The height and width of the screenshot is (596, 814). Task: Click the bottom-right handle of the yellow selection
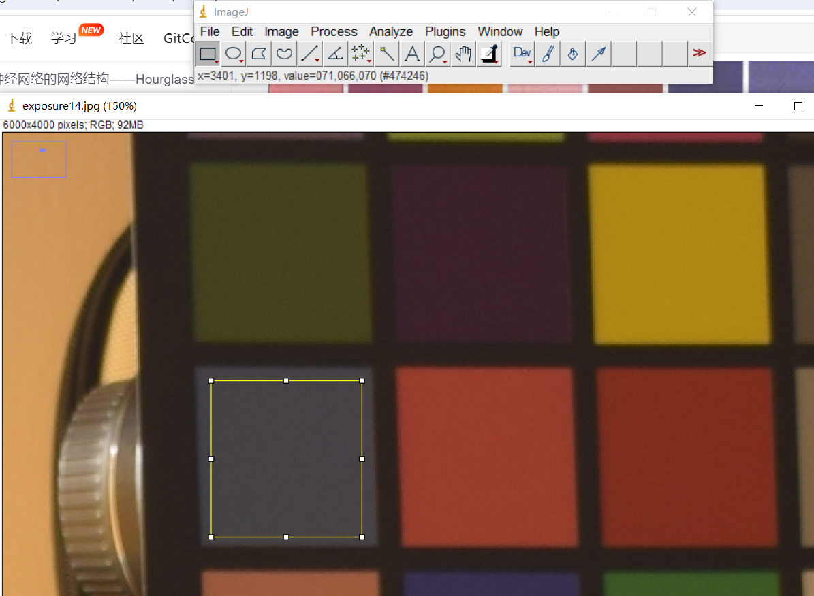[x=362, y=537]
